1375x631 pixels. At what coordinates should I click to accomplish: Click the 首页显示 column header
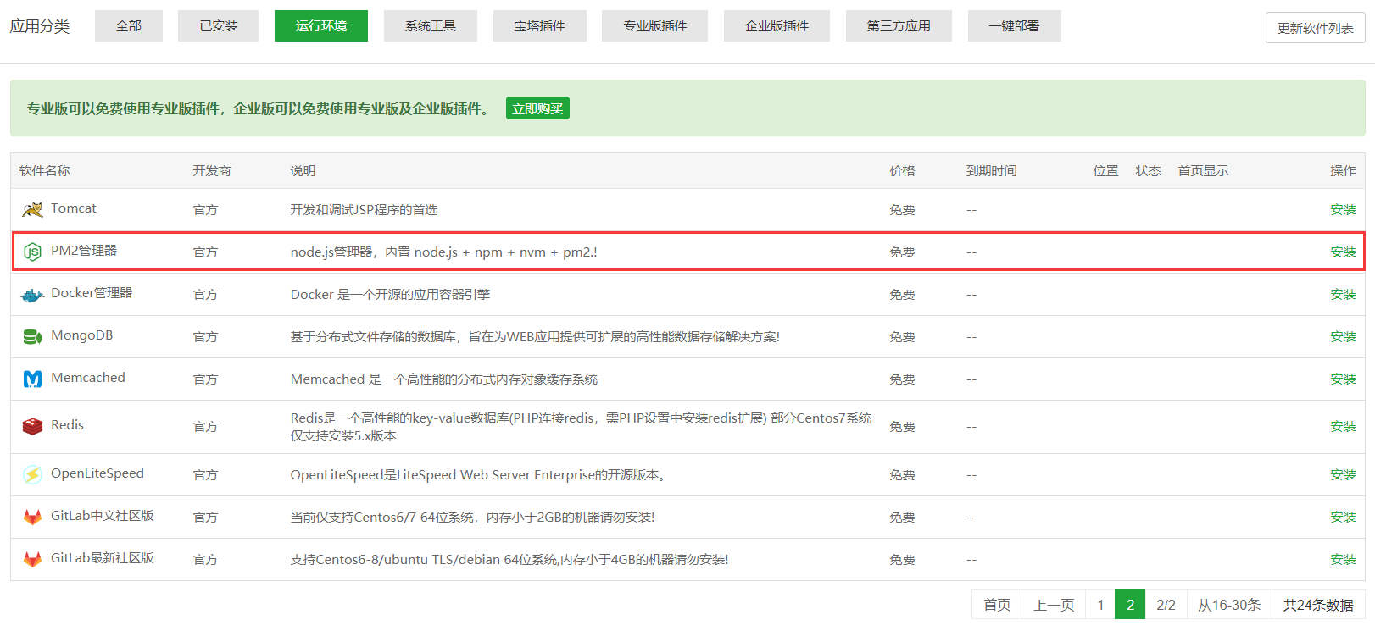[x=1203, y=171]
